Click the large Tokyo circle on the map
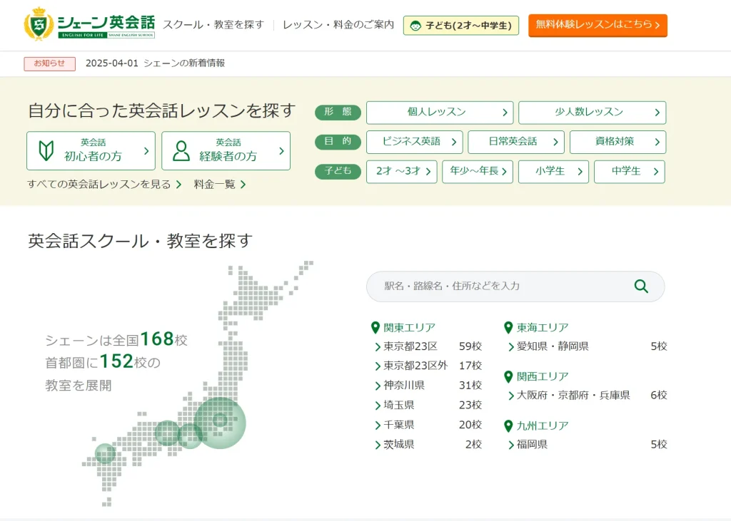Image resolution: width=731 pixels, height=521 pixels. point(220,422)
